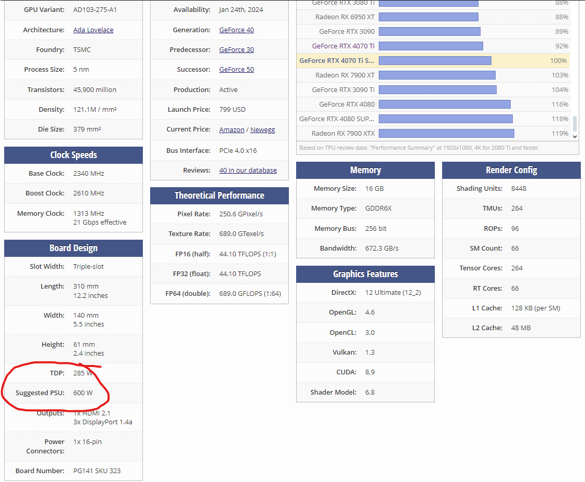The height and width of the screenshot is (482, 585).
Task: Select GeForce RTX 3090 Ti performance row
Action: [433, 89]
